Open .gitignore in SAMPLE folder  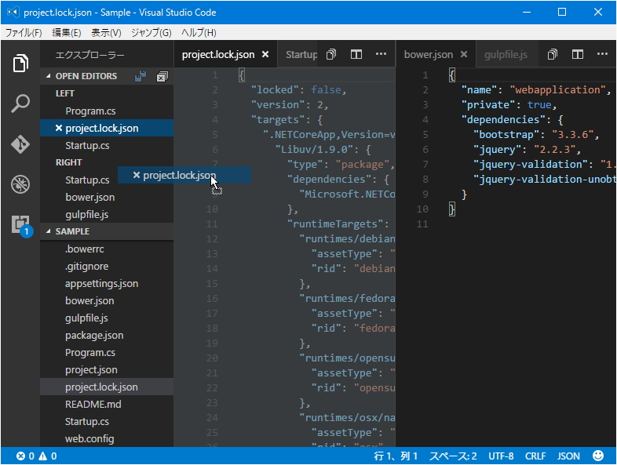[x=107, y=266]
